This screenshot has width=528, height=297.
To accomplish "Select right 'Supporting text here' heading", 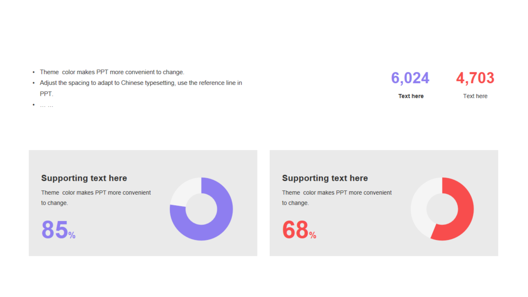I will pos(325,178).
